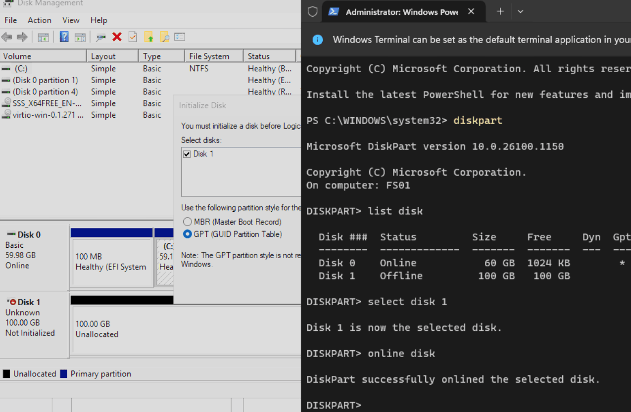Click the NTFS file system cell
The height and width of the screenshot is (412, 631).
[x=198, y=69]
